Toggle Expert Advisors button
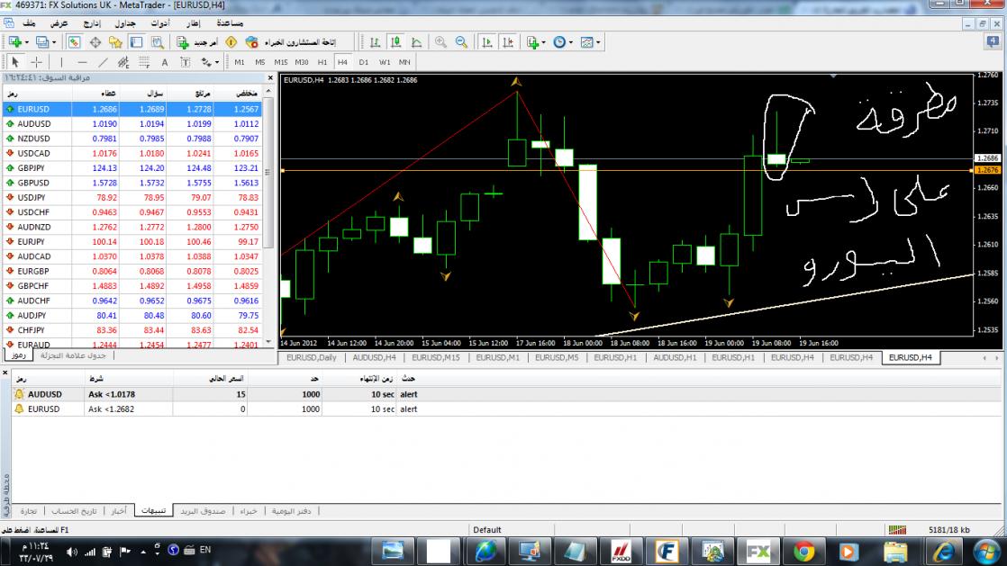1007x566 pixels. click(x=291, y=42)
